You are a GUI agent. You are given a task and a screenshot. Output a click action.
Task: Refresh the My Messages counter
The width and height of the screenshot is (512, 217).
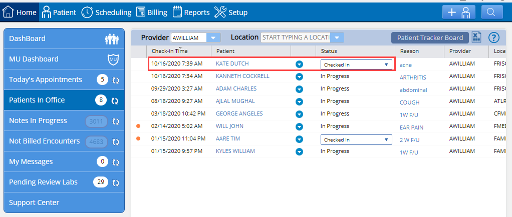tap(116, 162)
